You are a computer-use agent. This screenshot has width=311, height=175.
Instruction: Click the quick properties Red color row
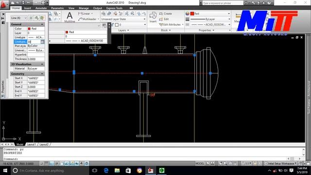86,32
